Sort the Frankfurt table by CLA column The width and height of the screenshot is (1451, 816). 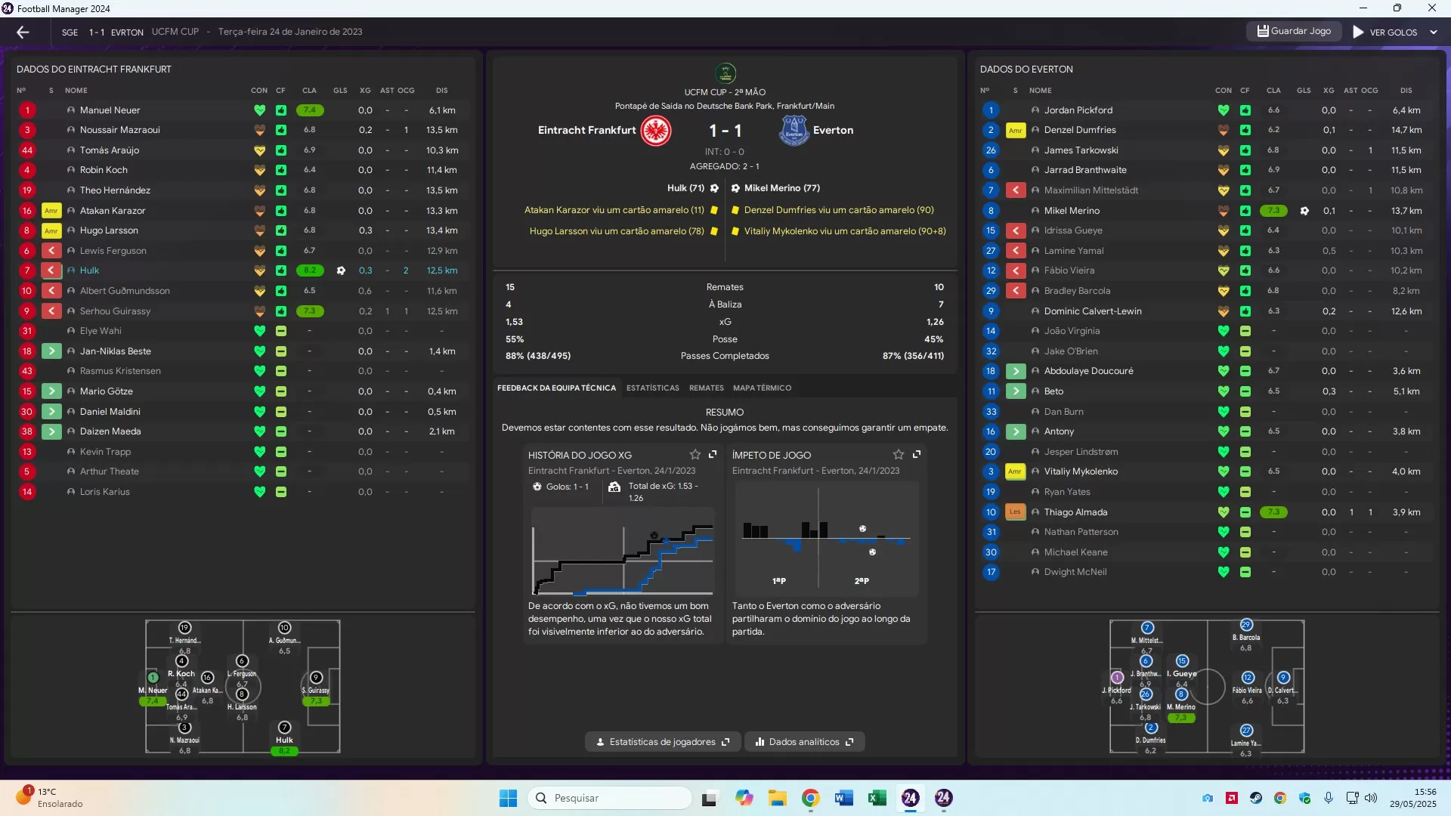tap(309, 91)
